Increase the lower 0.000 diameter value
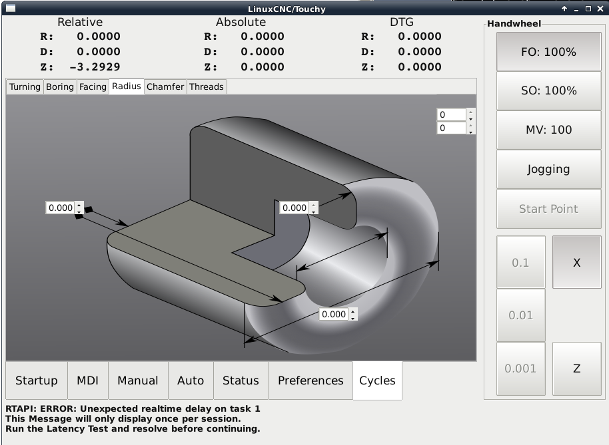The width and height of the screenshot is (609, 445). pos(352,311)
